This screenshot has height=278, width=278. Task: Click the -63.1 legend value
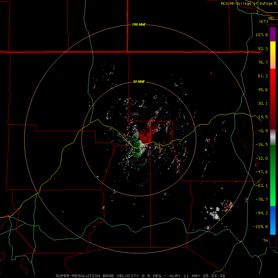pos(262,186)
